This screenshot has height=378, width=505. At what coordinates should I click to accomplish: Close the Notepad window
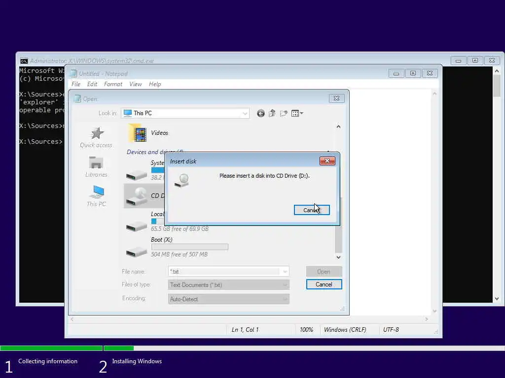tap(430, 74)
